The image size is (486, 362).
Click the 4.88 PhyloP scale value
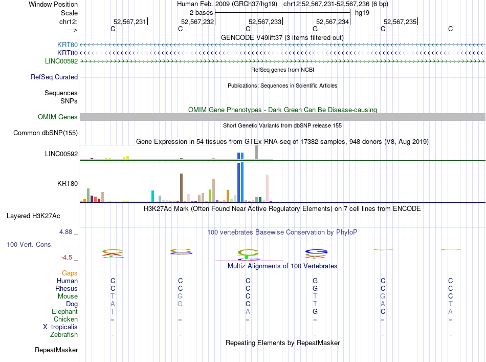click(x=65, y=232)
